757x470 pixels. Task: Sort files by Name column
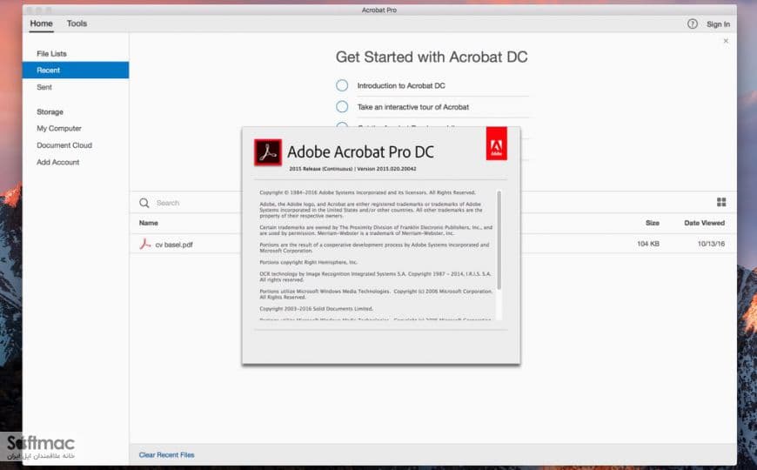(148, 223)
